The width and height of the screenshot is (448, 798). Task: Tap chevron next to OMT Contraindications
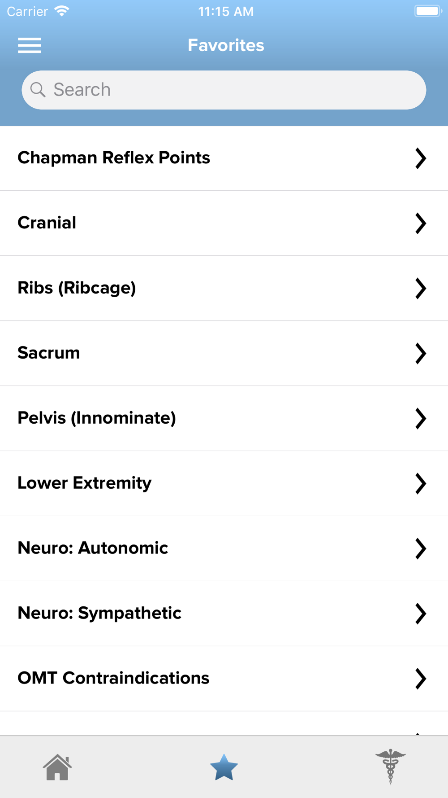pyautogui.click(x=420, y=679)
